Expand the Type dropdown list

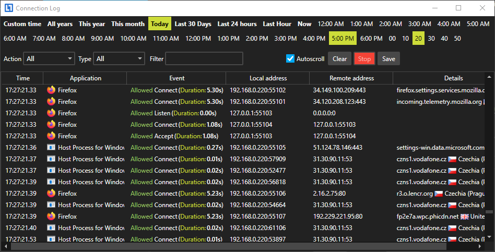(119, 58)
